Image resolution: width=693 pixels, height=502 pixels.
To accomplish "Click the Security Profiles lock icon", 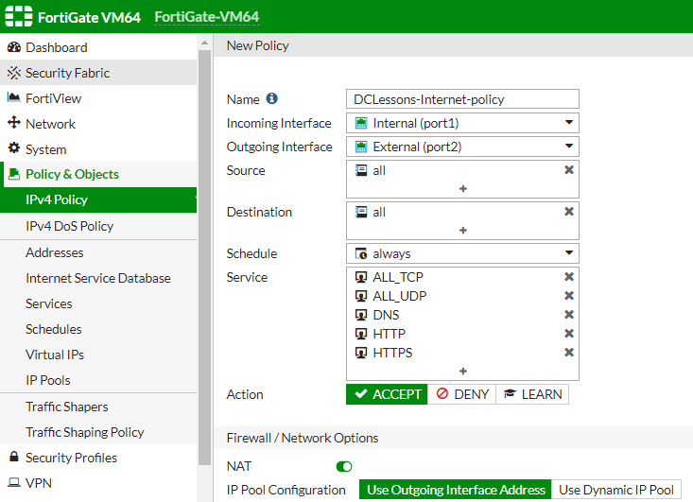I will point(14,457).
